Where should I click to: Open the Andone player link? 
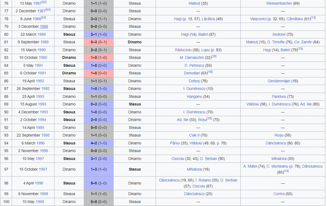point(279,34)
